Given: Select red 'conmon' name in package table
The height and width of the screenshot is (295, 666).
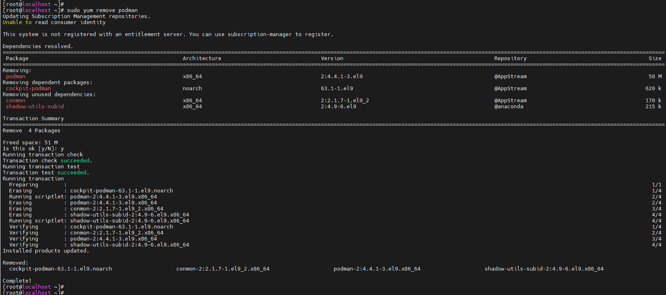Looking at the screenshot, I should (15, 101).
